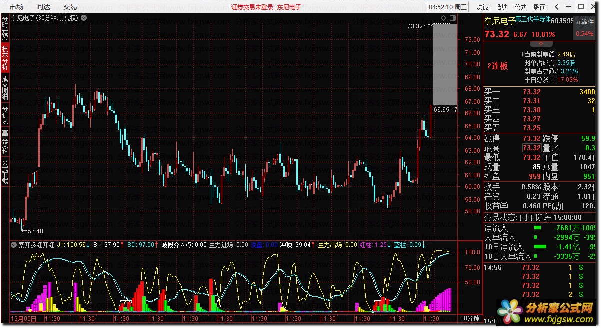Click 当前封单额 info marker icon

[522, 54]
